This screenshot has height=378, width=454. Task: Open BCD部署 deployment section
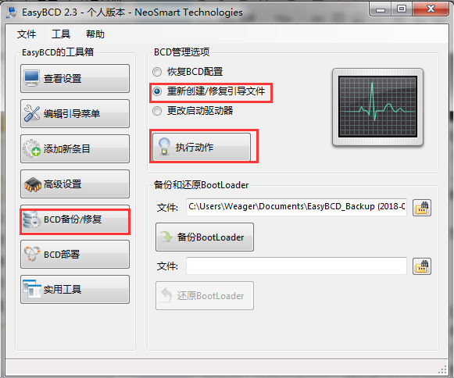tap(75, 254)
